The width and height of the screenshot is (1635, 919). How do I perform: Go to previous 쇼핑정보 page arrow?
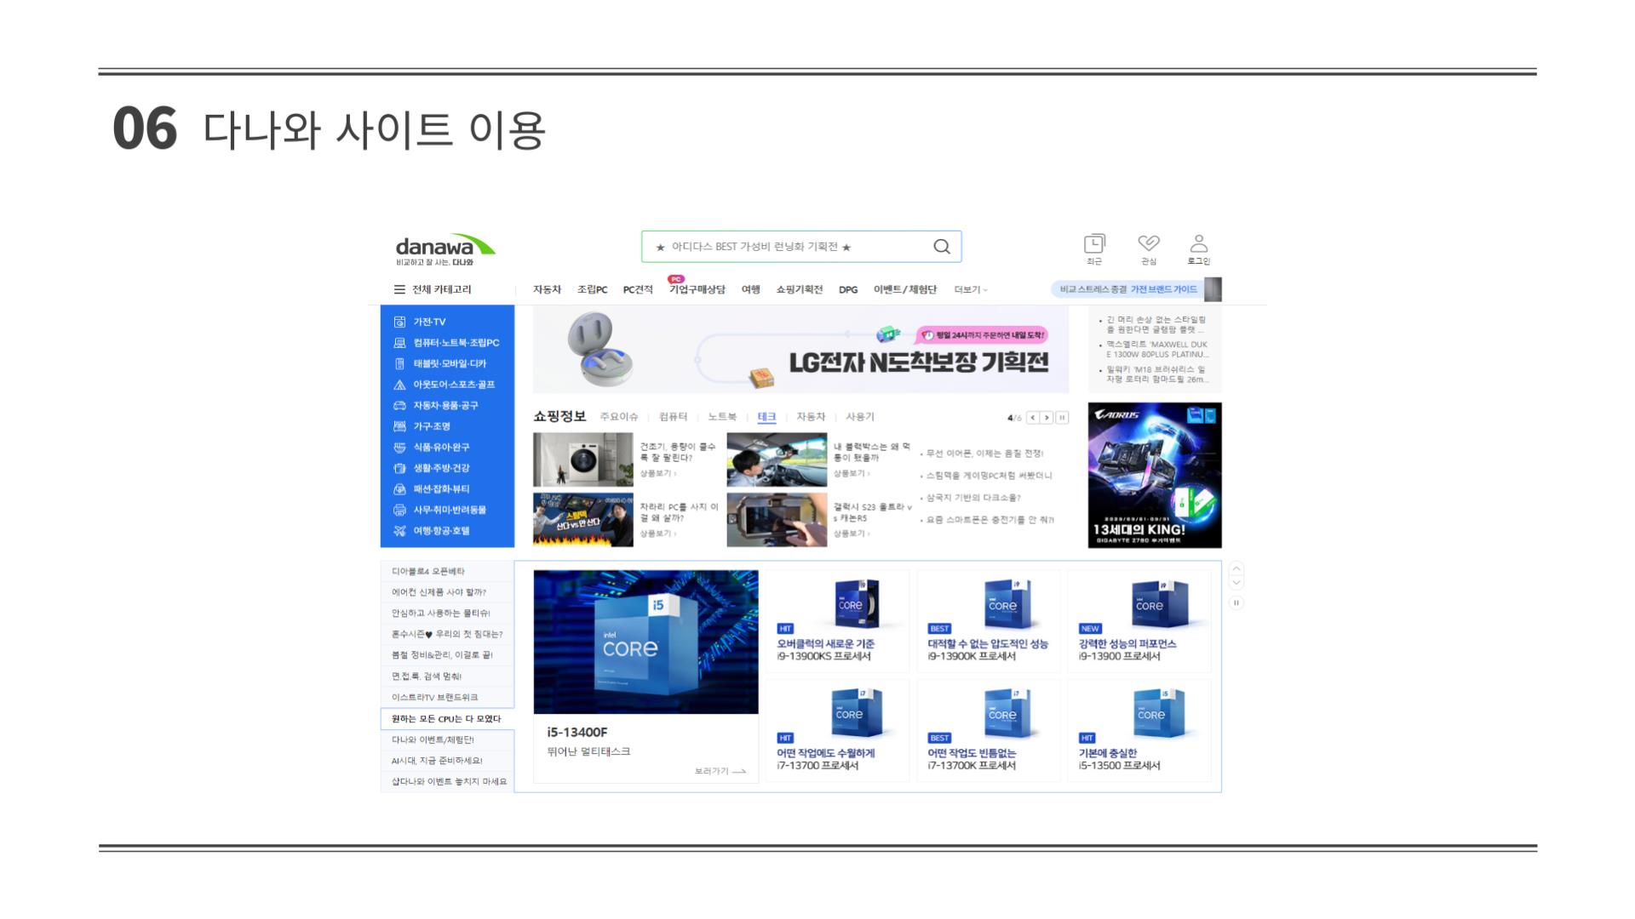(x=1033, y=418)
